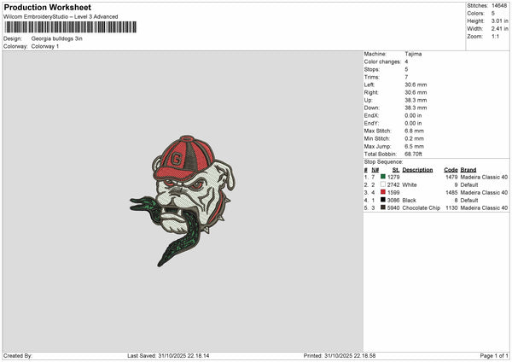Click code '1479' in the stop sequence

[451, 177]
